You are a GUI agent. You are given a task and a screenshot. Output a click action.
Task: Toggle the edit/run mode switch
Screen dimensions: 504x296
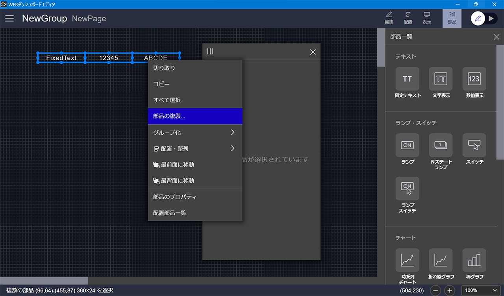click(x=484, y=18)
